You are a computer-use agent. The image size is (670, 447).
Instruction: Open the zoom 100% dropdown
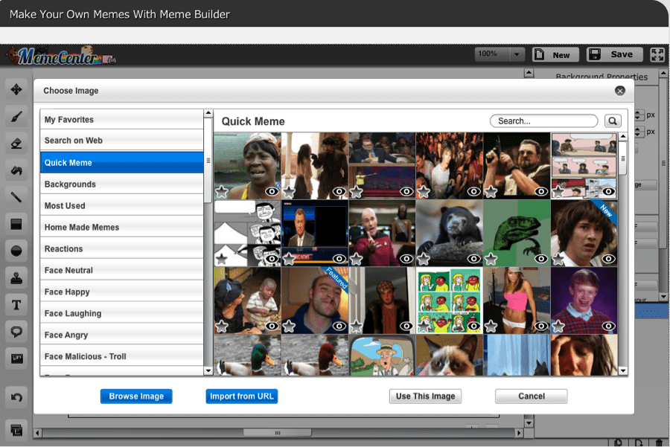point(517,54)
